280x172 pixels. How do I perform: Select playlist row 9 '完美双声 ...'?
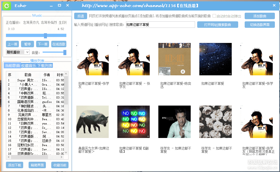tap(35, 115)
